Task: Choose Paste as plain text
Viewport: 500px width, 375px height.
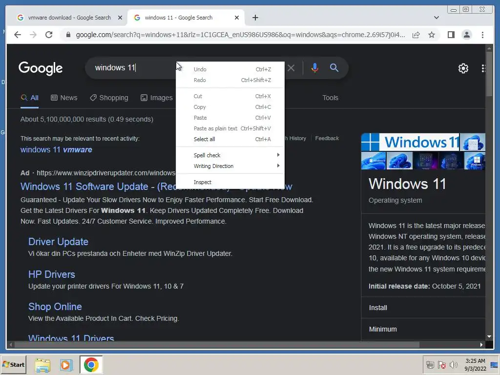Action: [x=230, y=128]
